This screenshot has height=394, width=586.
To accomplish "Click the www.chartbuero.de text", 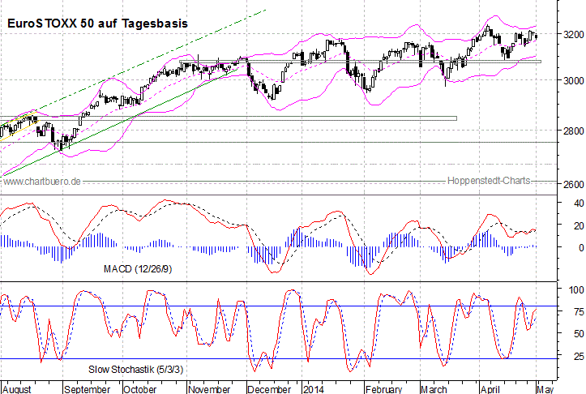I will pos(42,182).
